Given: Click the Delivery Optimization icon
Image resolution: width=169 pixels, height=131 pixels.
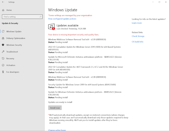Looking at the screenshot, I should point(3,38).
